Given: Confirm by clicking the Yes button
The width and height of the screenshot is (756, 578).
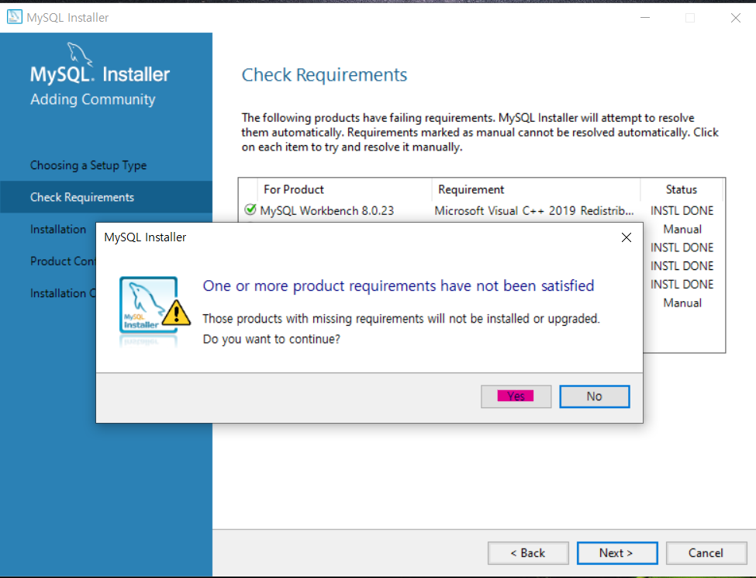Looking at the screenshot, I should pos(516,396).
